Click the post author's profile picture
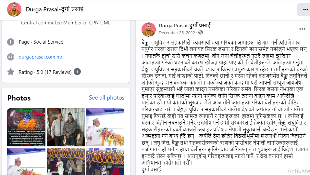The image size is (310, 175). (x=149, y=30)
